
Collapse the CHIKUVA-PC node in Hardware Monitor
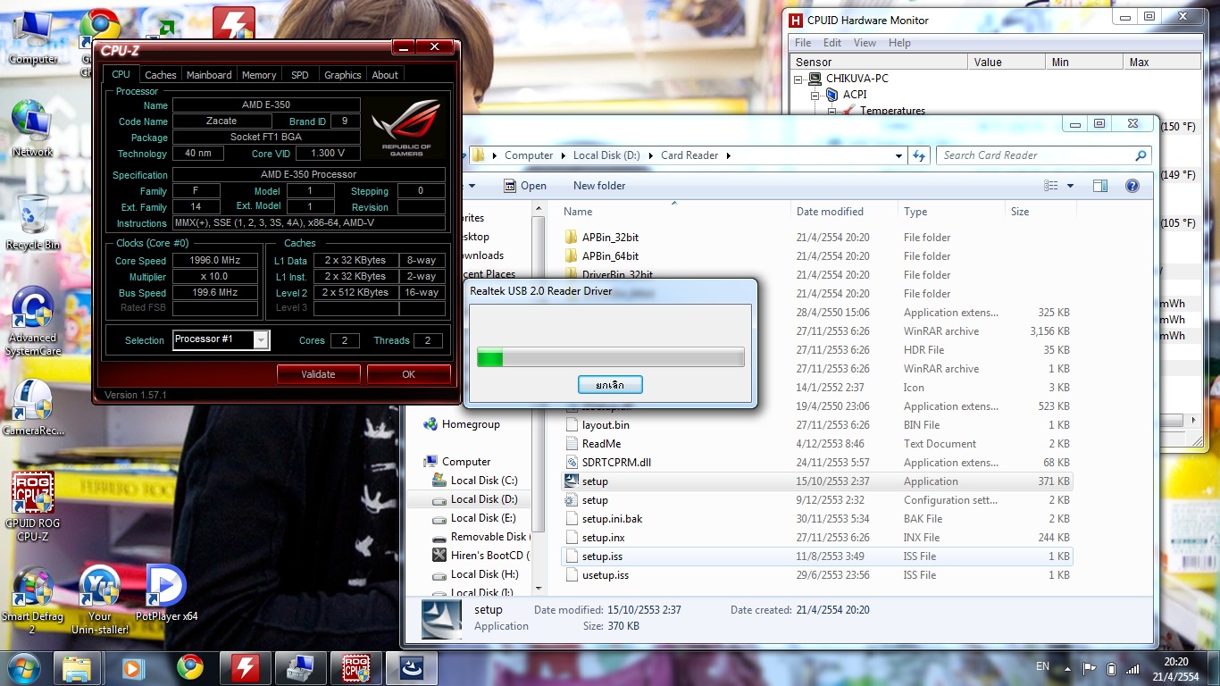[x=799, y=79]
